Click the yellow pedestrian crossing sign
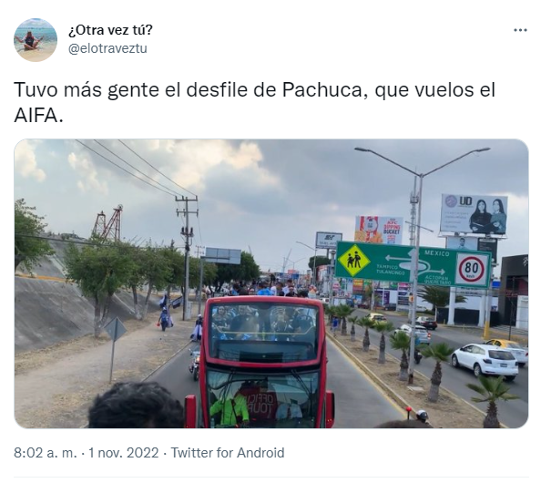This screenshot has height=483, width=541. (353, 261)
